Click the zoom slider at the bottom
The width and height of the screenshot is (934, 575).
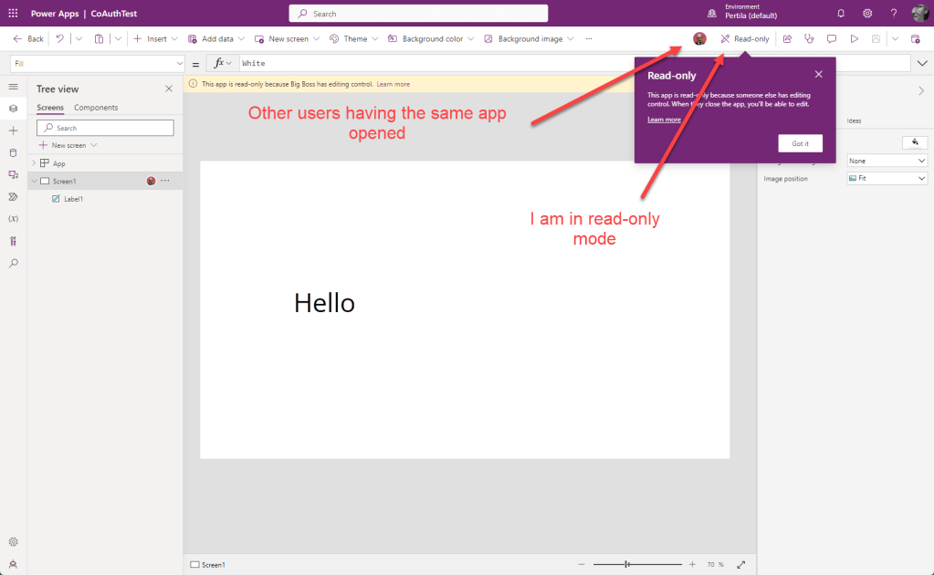637,565
